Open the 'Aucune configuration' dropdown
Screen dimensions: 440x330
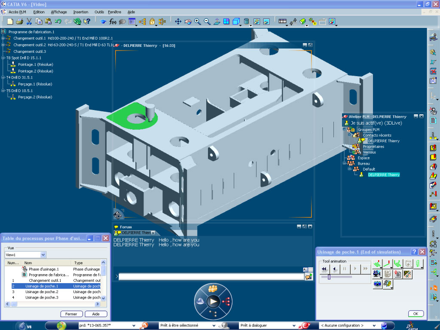[x=374, y=326]
